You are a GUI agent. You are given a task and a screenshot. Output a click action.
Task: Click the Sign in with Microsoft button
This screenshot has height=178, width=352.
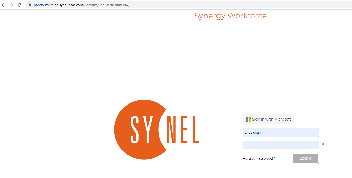pyautogui.click(x=268, y=119)
